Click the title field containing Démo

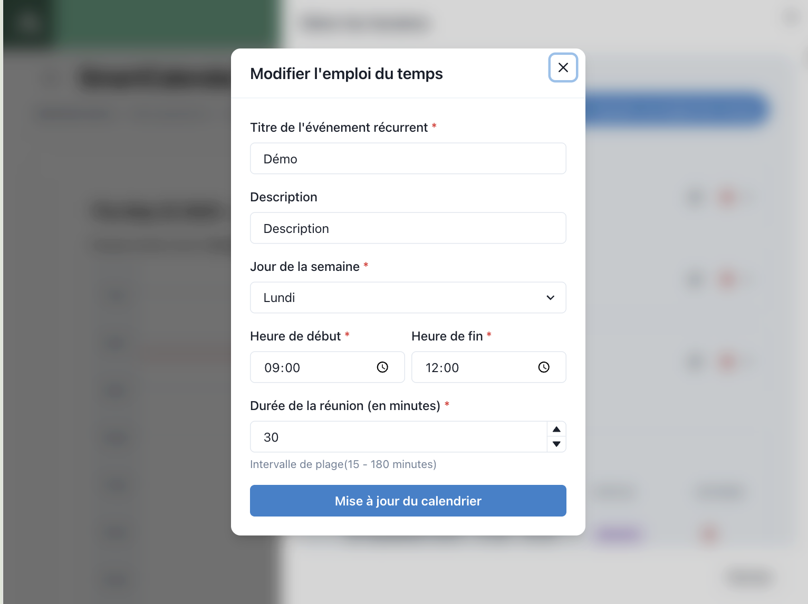(408, 159)
